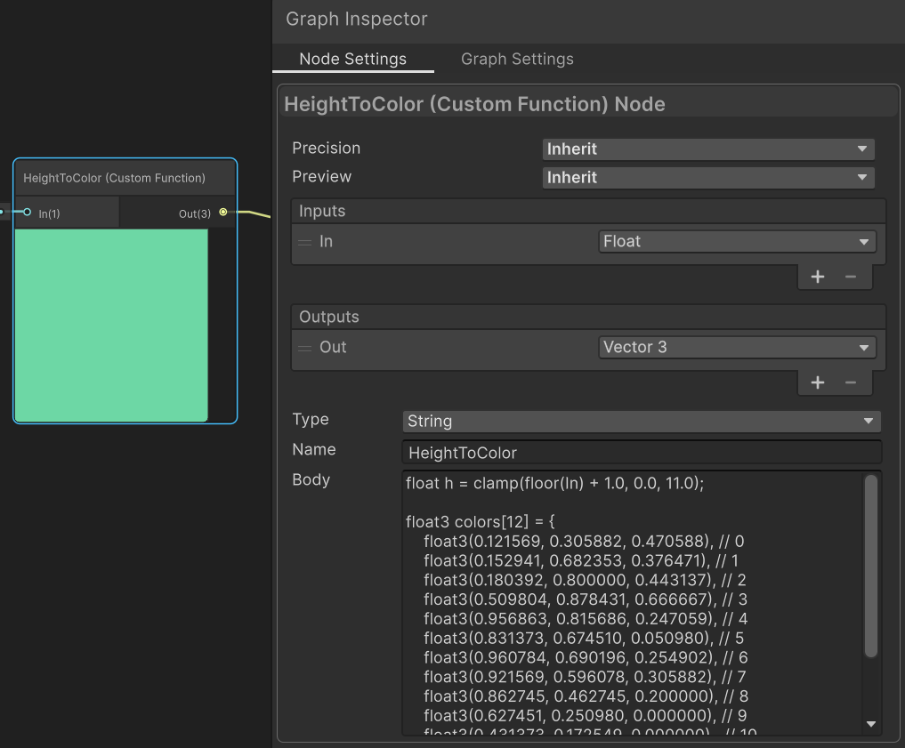Click the Name field containing HeightToColor

coord(642,453)
